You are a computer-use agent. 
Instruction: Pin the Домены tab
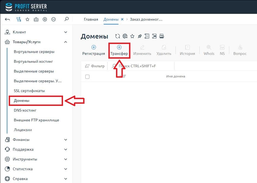(x=140, y=36)
